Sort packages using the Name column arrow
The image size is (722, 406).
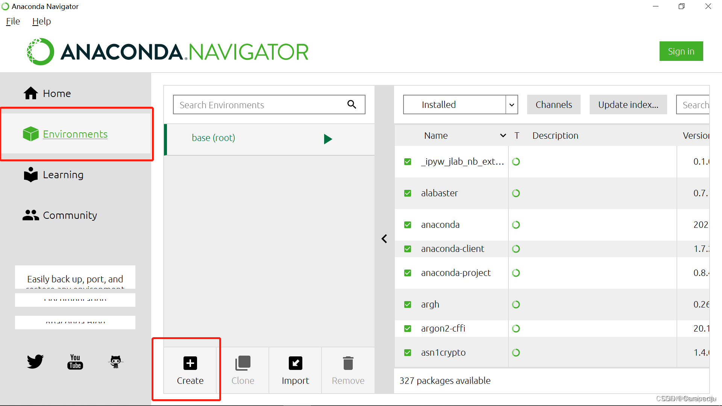[503, 136]
